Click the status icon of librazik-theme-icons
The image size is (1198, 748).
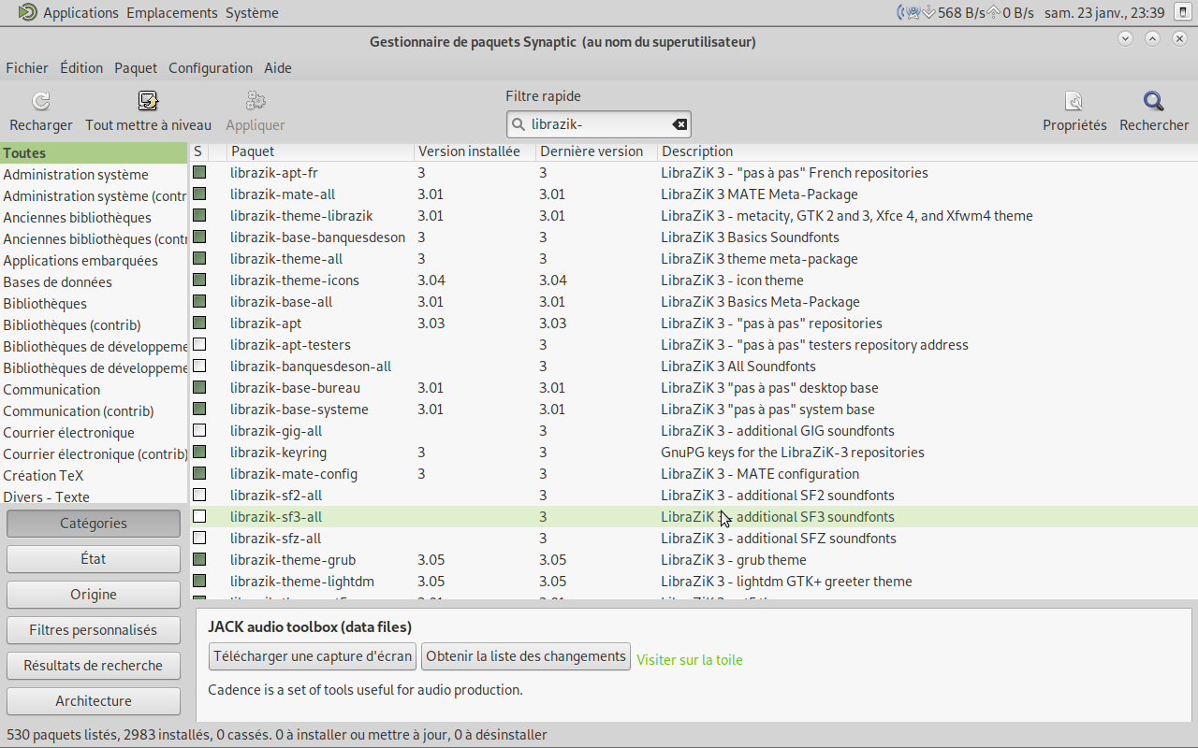click(x=199, y=280)
